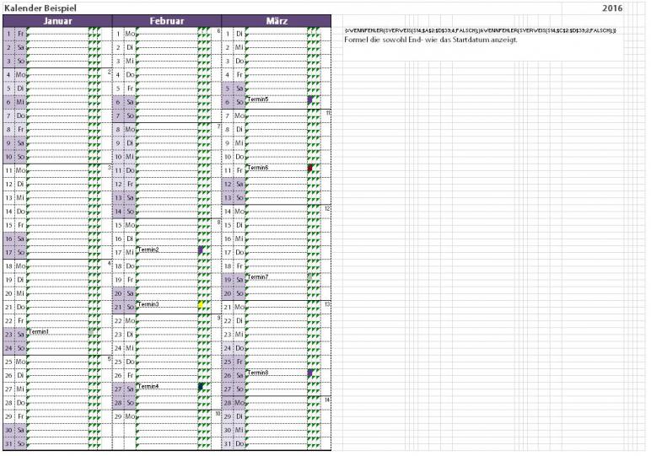Select day number 14 in the Februar column
The width and height of the screenshot is (651, 456).
pyautogui.click(x=118, y=212)
